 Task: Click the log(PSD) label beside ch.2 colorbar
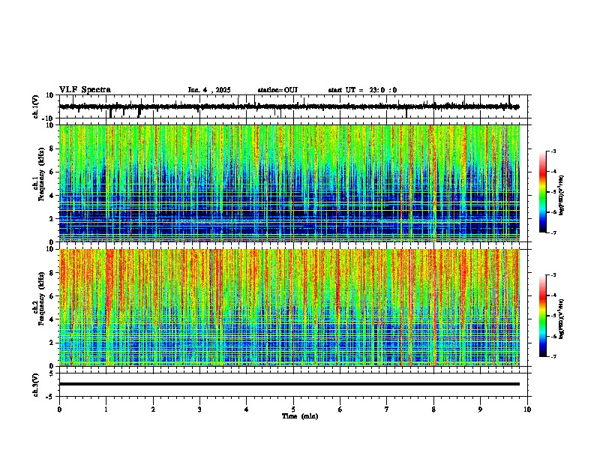click(562, 319)
